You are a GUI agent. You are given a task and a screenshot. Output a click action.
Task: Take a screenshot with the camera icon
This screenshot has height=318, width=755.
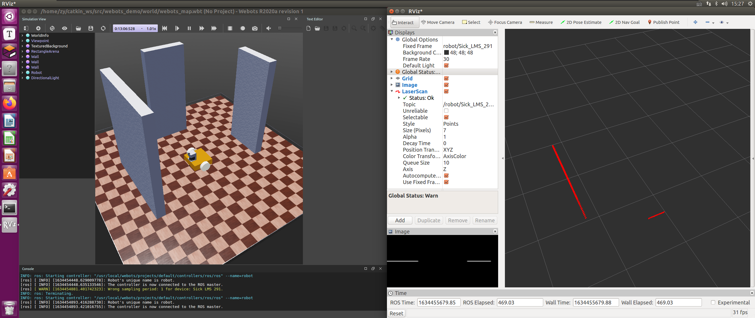255,28
